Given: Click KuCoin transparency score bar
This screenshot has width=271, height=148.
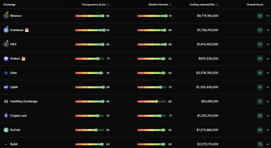Looking at the screenshot, I should tap(90, 130).
